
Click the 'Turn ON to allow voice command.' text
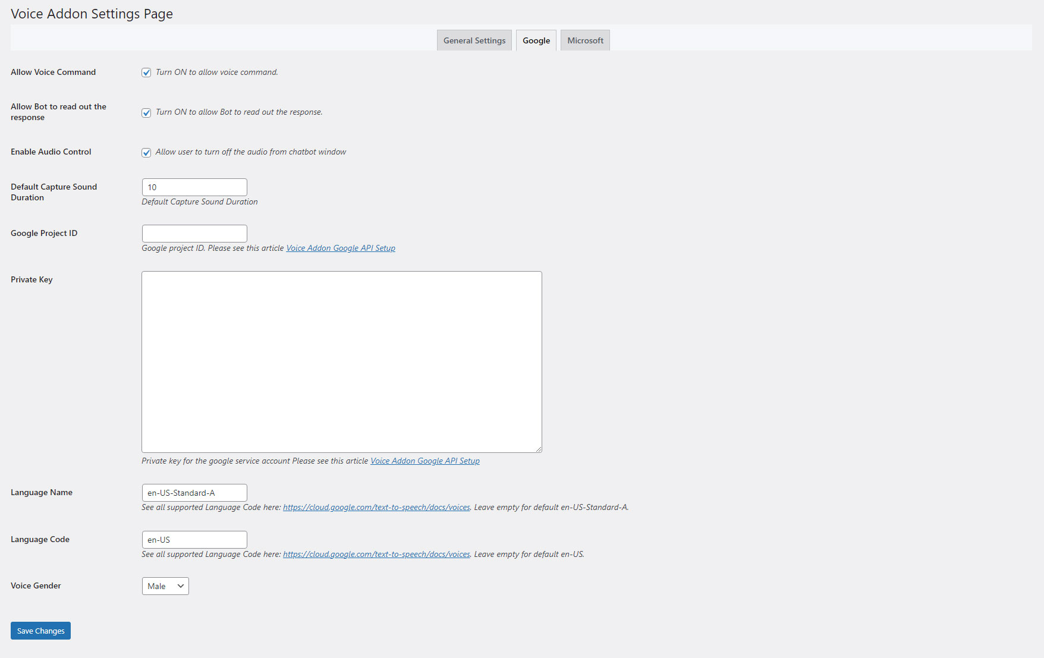pos(216,72)
